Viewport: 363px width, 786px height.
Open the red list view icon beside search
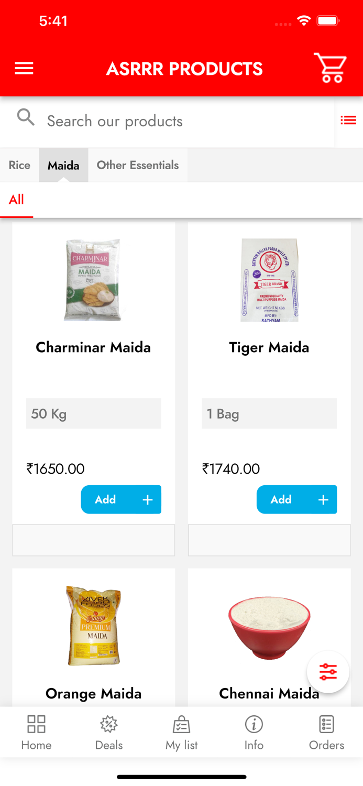tap(349, 120)
